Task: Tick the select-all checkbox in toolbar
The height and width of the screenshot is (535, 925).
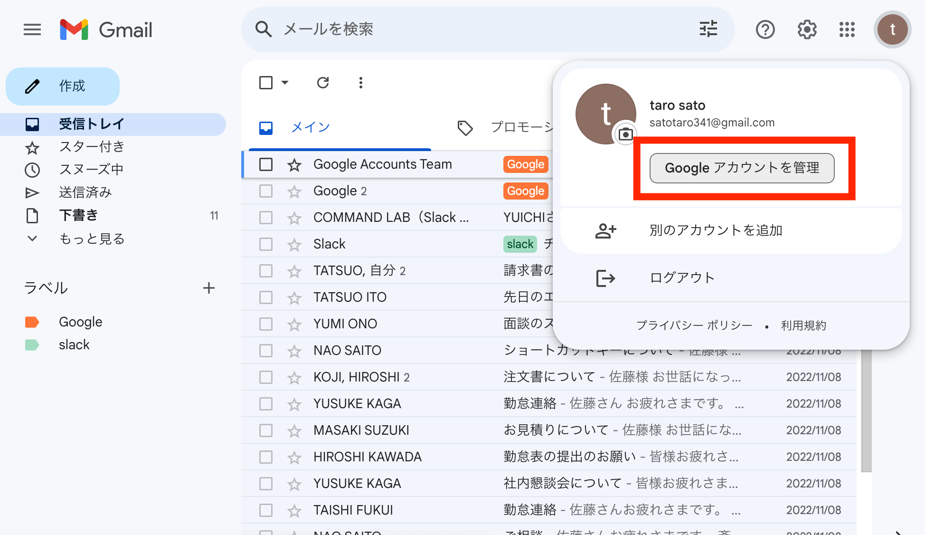Action: click(x=266, y=83)
